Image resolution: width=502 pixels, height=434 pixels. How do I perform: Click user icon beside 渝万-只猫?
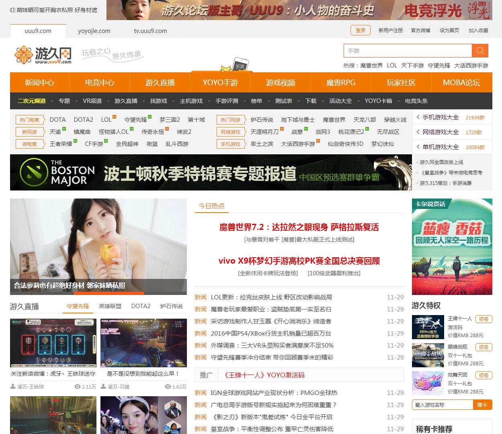[x=104, y=387]
